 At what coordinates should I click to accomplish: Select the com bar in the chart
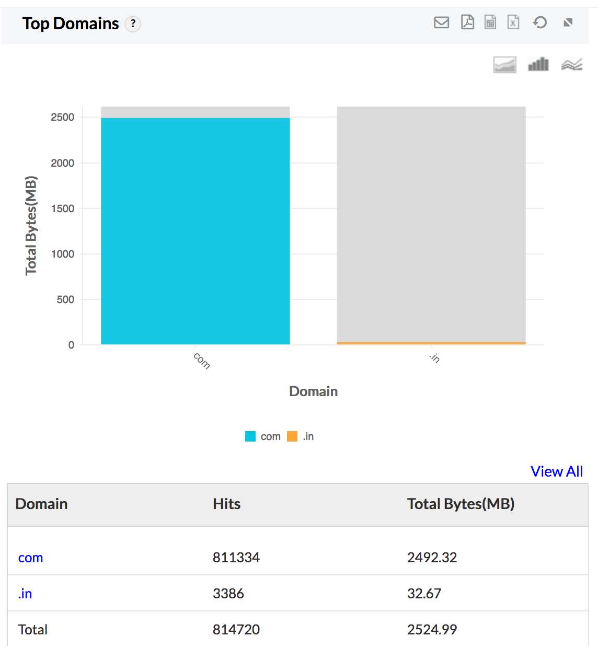(195, 230)
